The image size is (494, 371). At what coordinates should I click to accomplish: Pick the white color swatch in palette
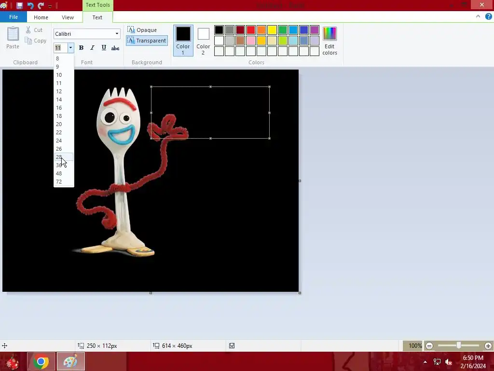(219, 41)
